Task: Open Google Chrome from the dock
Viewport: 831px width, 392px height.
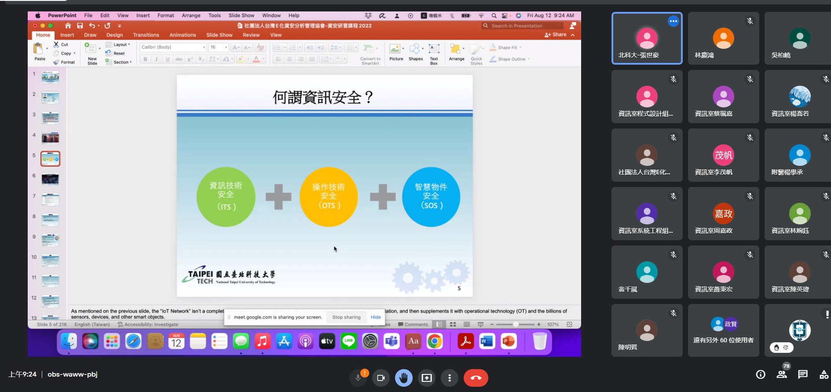Action: coord(435,341)
